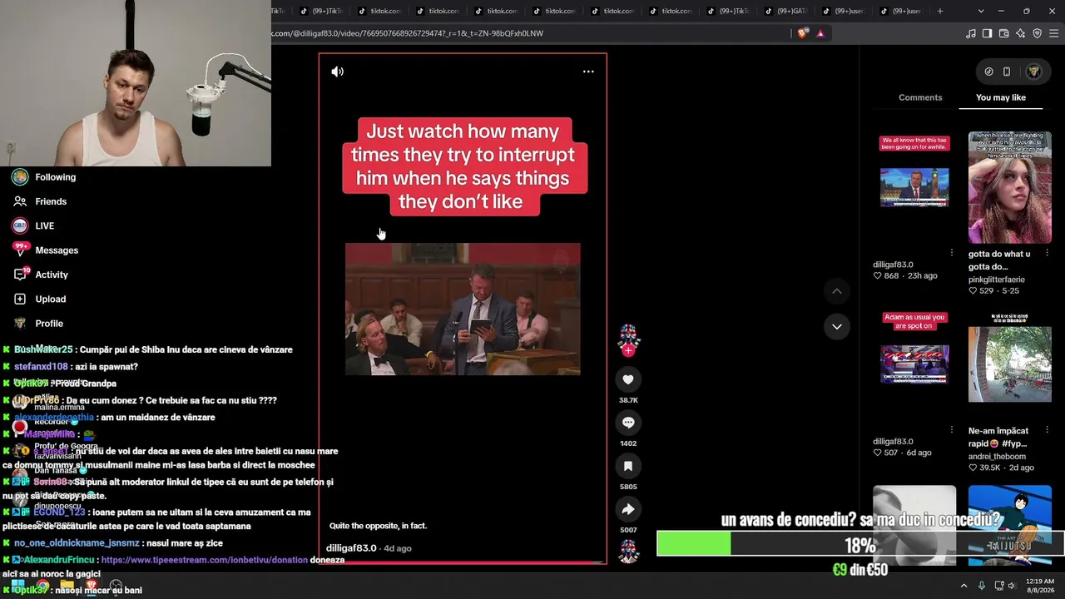This screenshot has width=1065, height=599.
Task: Select the You may like tab
Action: pyautogui.click(x=1001, y=97)
